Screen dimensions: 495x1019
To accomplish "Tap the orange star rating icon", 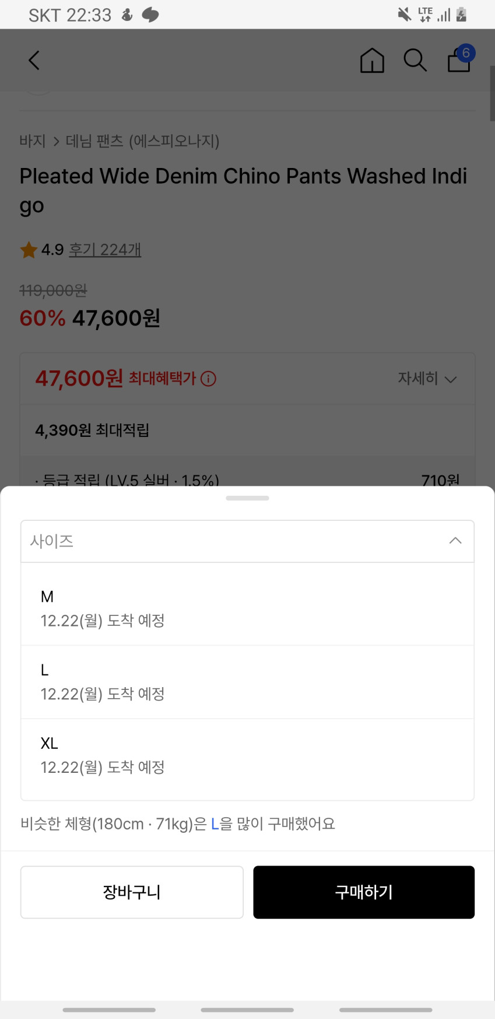I will point(29,250).
